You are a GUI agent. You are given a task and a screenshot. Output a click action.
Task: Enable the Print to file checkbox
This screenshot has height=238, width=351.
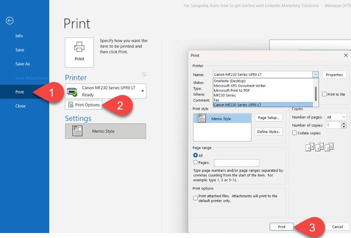click(x=324, y=94)
